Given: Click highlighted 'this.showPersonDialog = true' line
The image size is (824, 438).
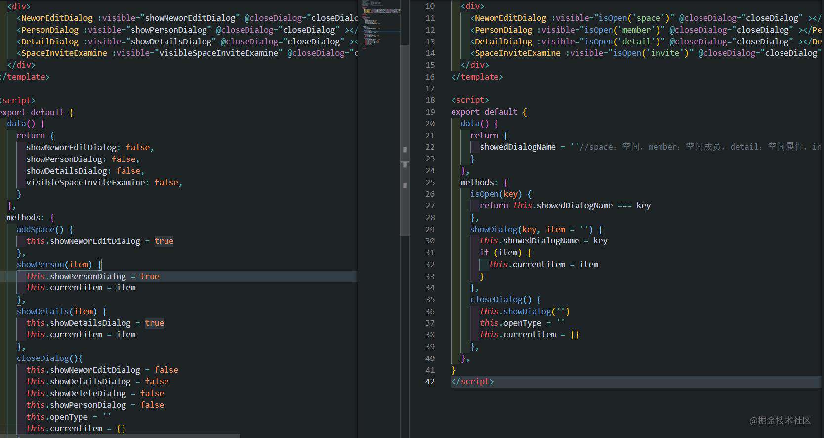Looking at the screenshot, I should (x=93, y=277).
